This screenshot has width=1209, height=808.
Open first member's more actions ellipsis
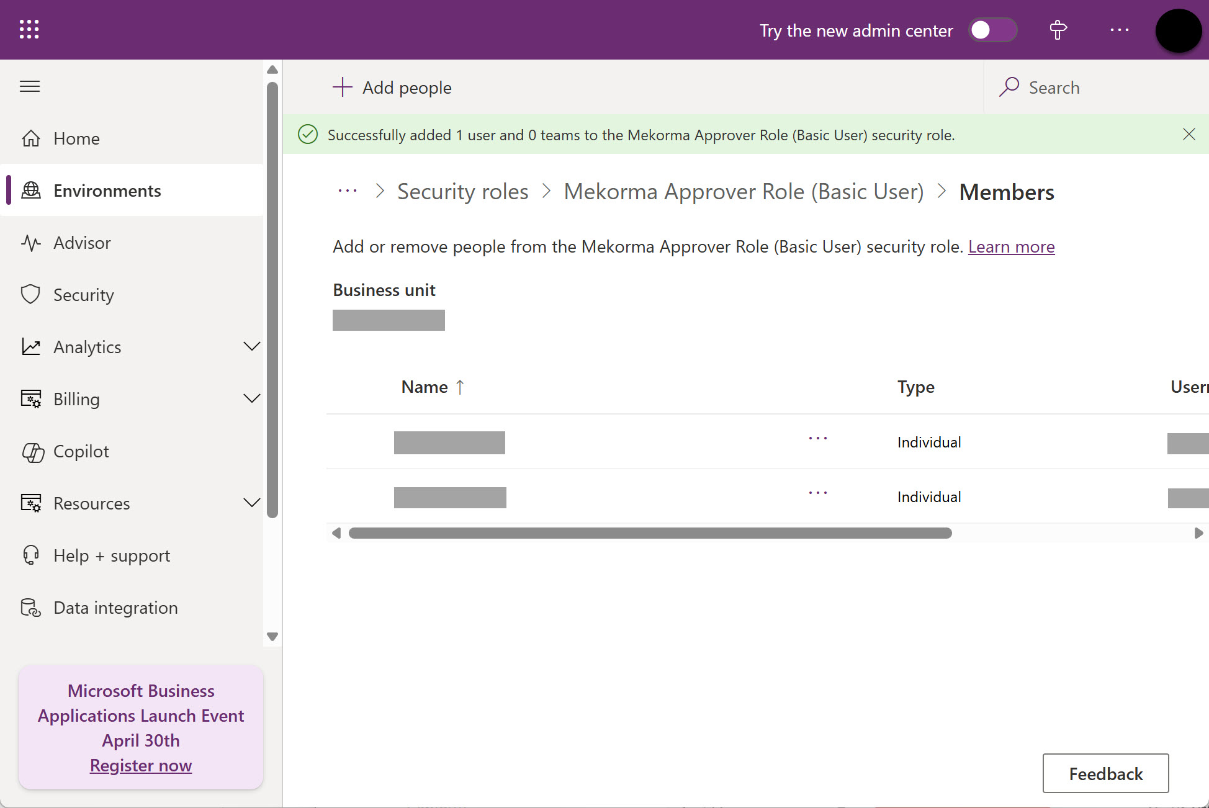pyautogui.click(x=817, y=439)
